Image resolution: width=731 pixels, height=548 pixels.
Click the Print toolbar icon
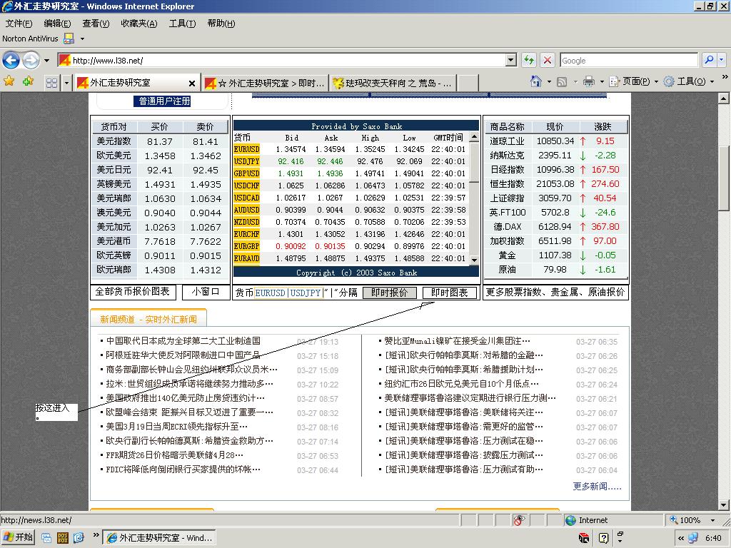coord(589,81)
